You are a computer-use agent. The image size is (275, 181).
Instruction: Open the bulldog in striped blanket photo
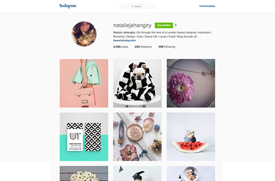[x=137, y=83]
